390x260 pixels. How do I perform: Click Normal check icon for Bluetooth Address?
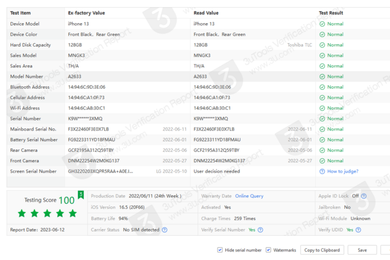(322, 87)
